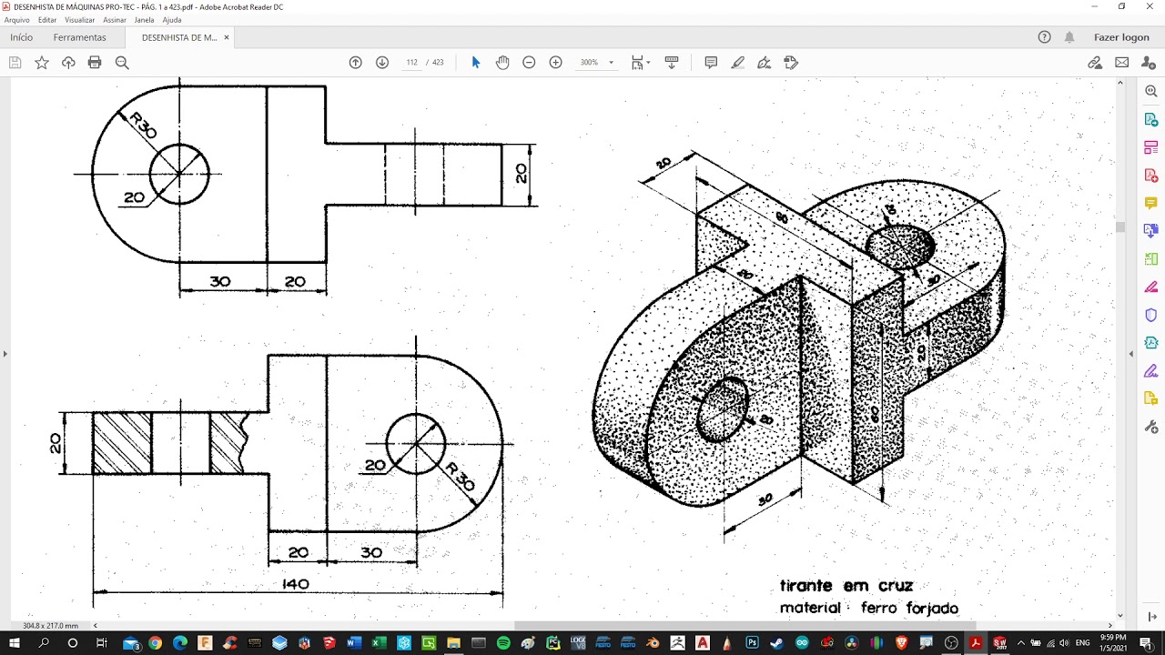Screen dimensions: 1165x655
Task: Send file by email envelope icon
Action: pos(1121,63)
